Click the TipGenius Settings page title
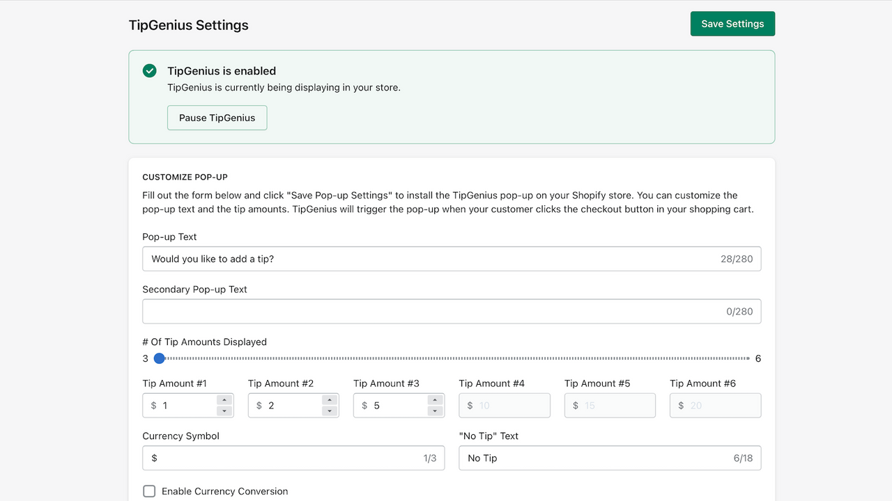This screenshot has width=892, height=501. point(188,25)
